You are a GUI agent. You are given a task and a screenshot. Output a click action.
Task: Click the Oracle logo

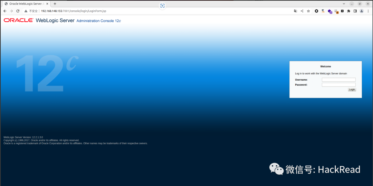point(19,20)
